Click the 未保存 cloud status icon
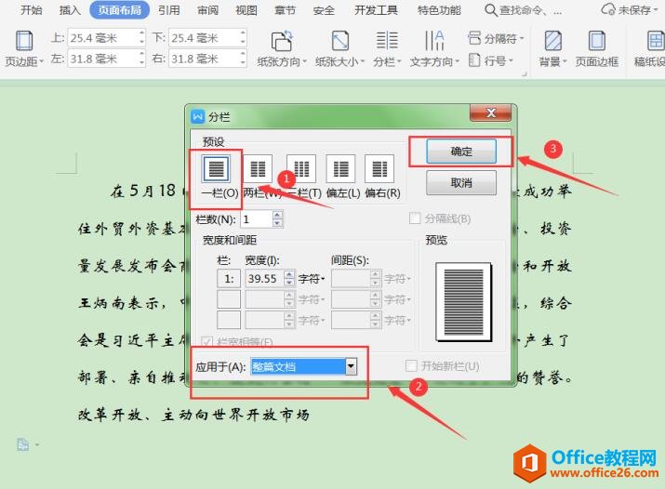This screenshot has height=489, width=665. pos(608,9)
